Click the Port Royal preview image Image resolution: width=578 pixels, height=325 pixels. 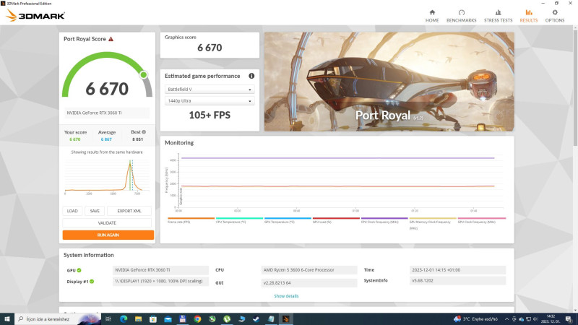[x=389, y=82]
